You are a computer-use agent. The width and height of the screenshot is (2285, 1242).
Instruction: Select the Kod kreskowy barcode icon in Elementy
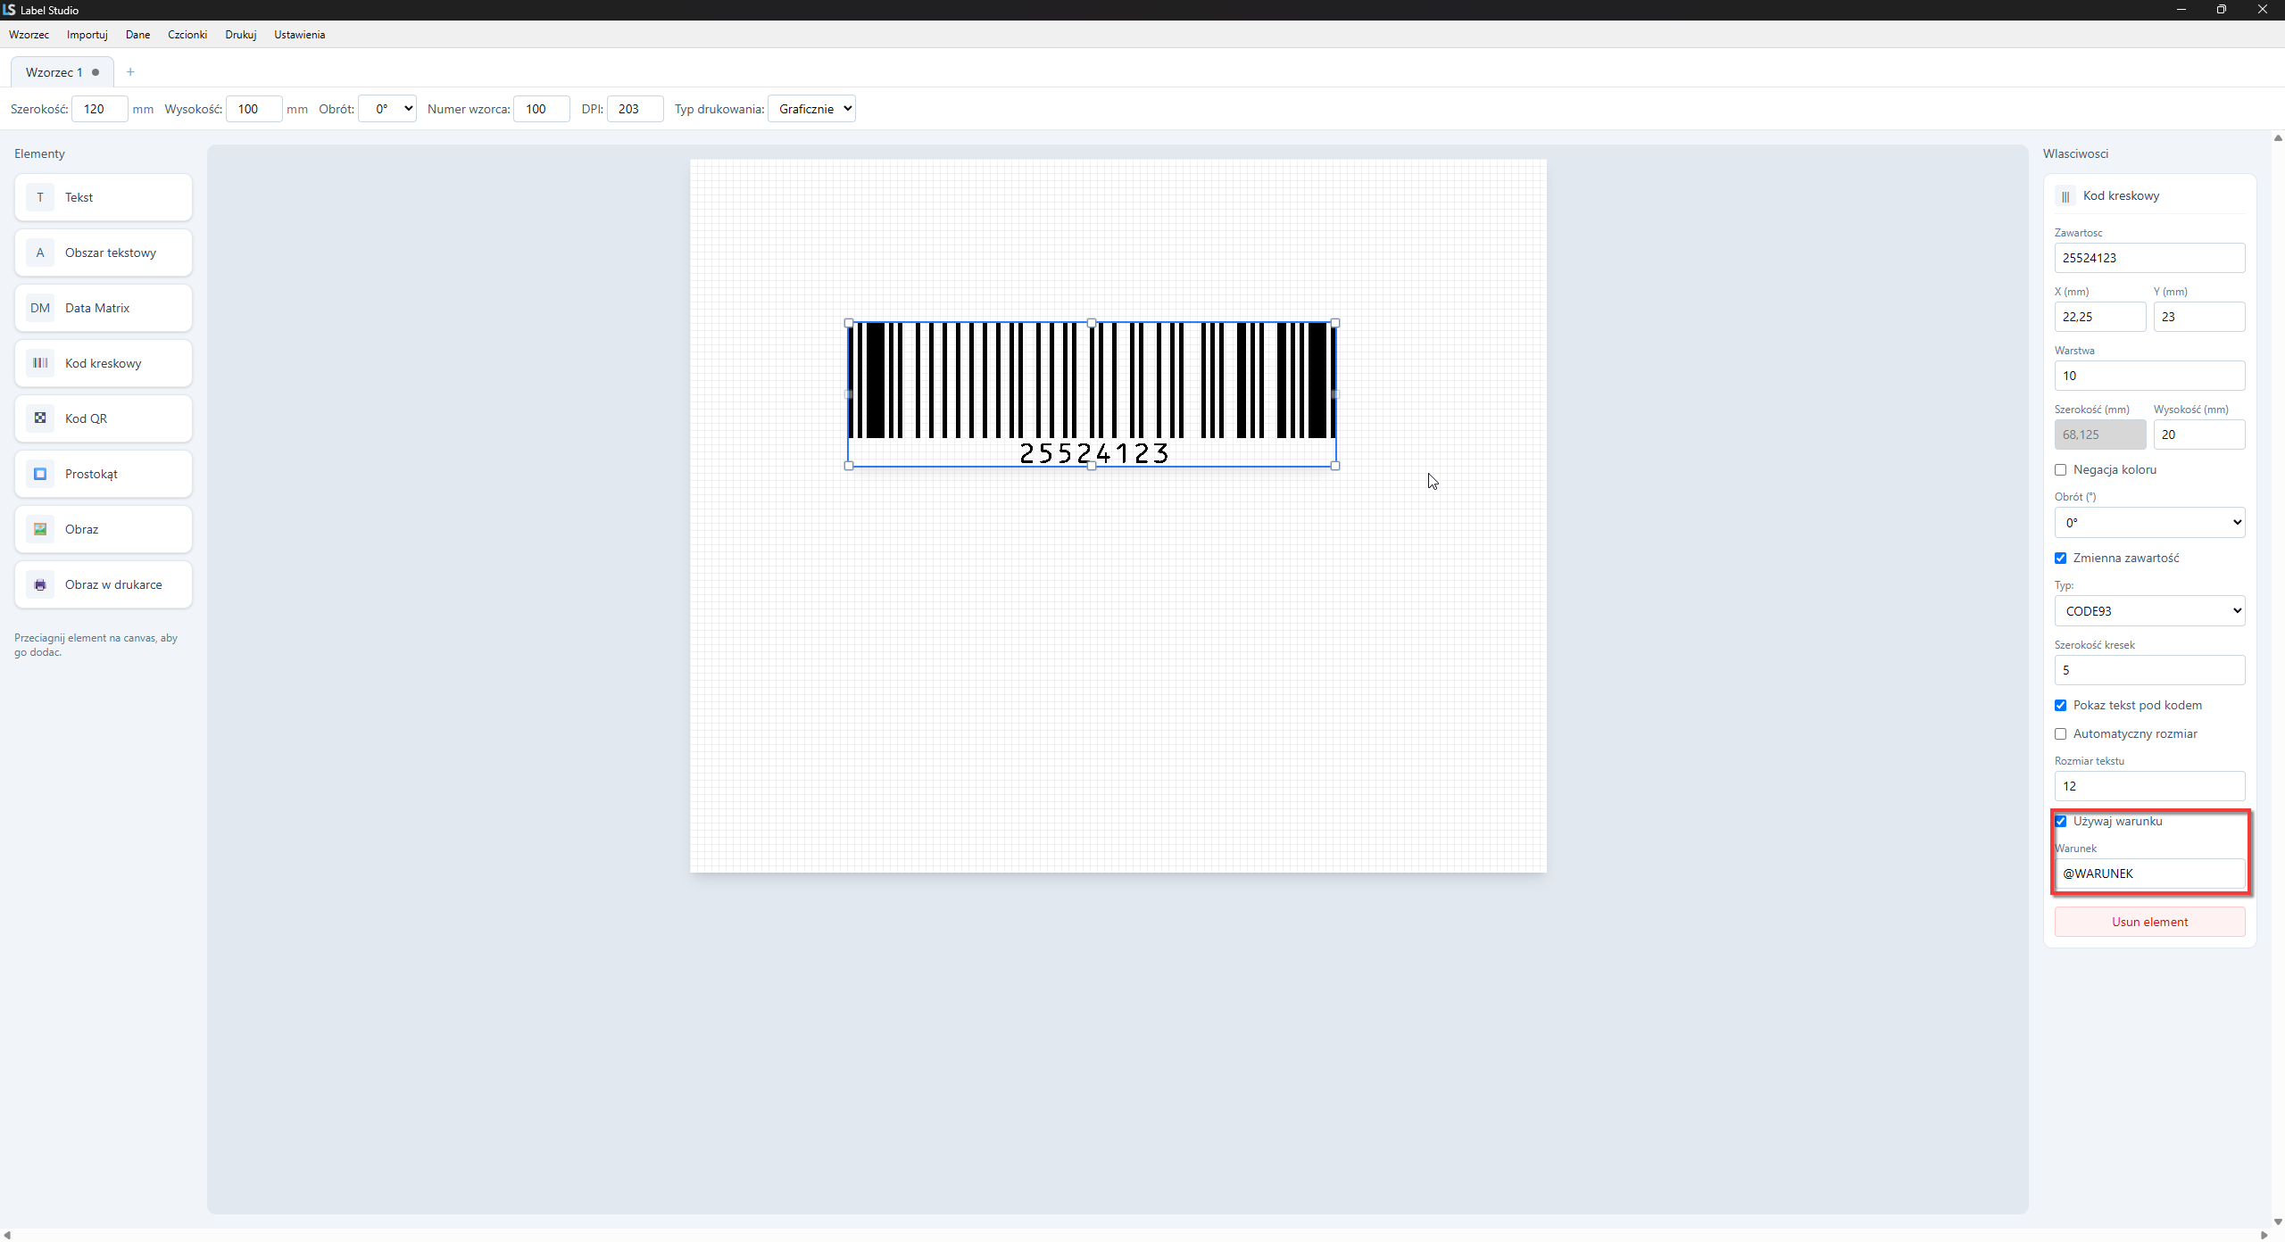click(x=40, y=363)
